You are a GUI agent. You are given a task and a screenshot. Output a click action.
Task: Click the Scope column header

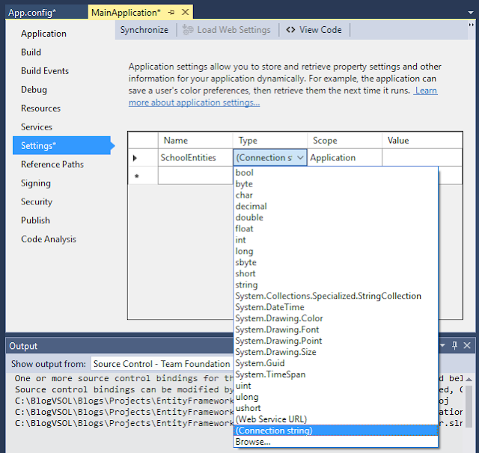[x=344, y=141]
